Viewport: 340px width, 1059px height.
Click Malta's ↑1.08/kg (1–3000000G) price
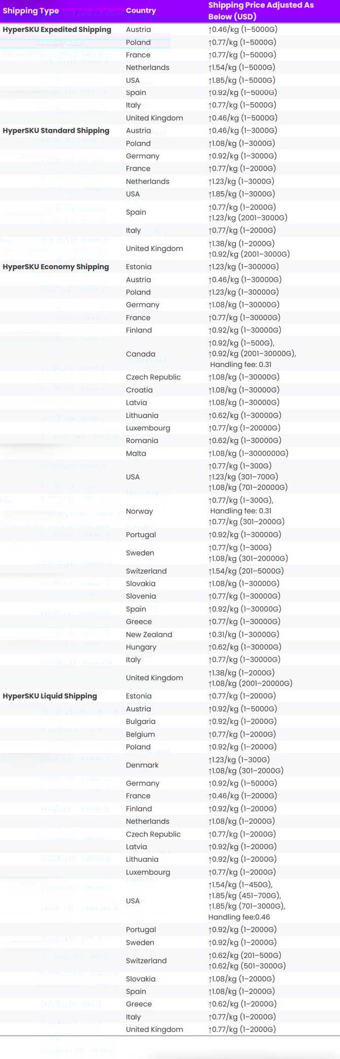(248, 453)
